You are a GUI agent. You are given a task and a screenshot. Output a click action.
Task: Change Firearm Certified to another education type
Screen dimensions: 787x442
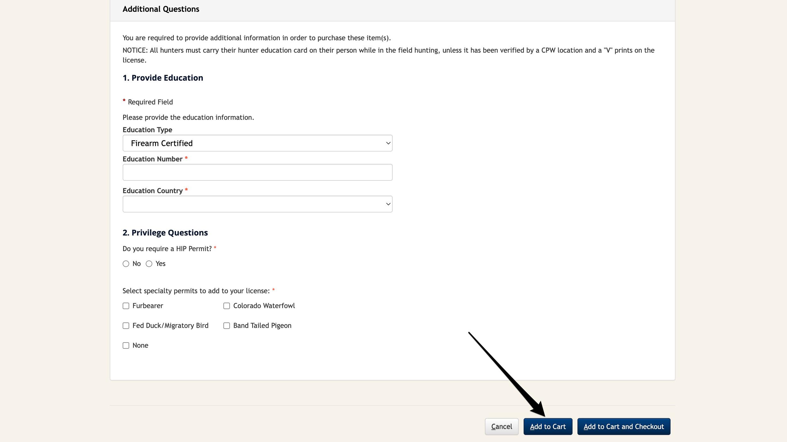point(257,143)
